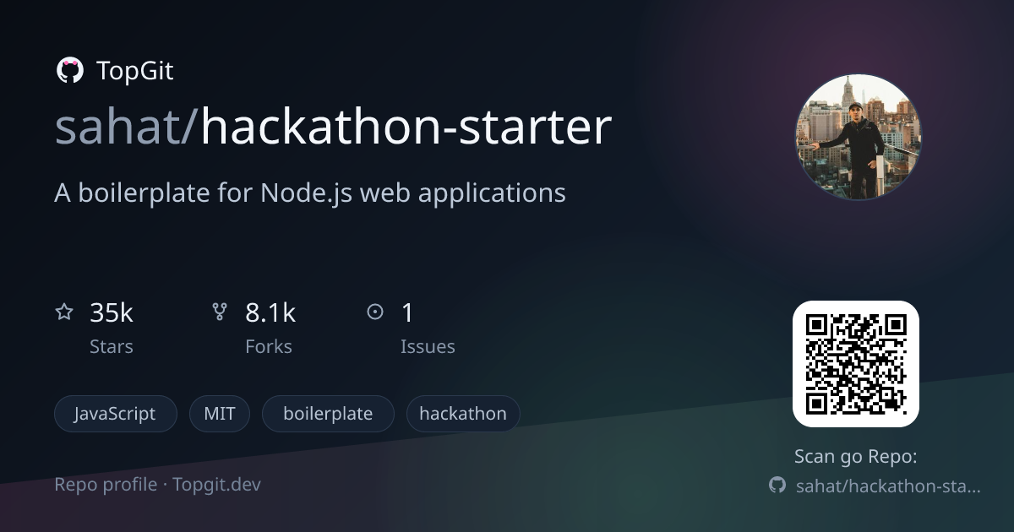The height and width of the screenshot is (532, 1014).
Task: Click the '35k' stars count
Action: coord(112,312)
